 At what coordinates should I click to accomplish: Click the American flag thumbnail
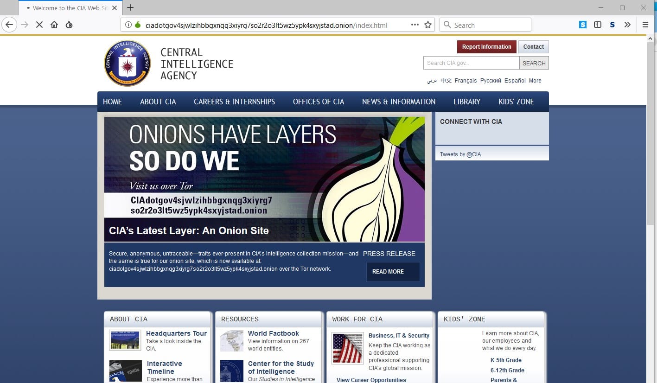pyautogui.click(x=348, y=348)
